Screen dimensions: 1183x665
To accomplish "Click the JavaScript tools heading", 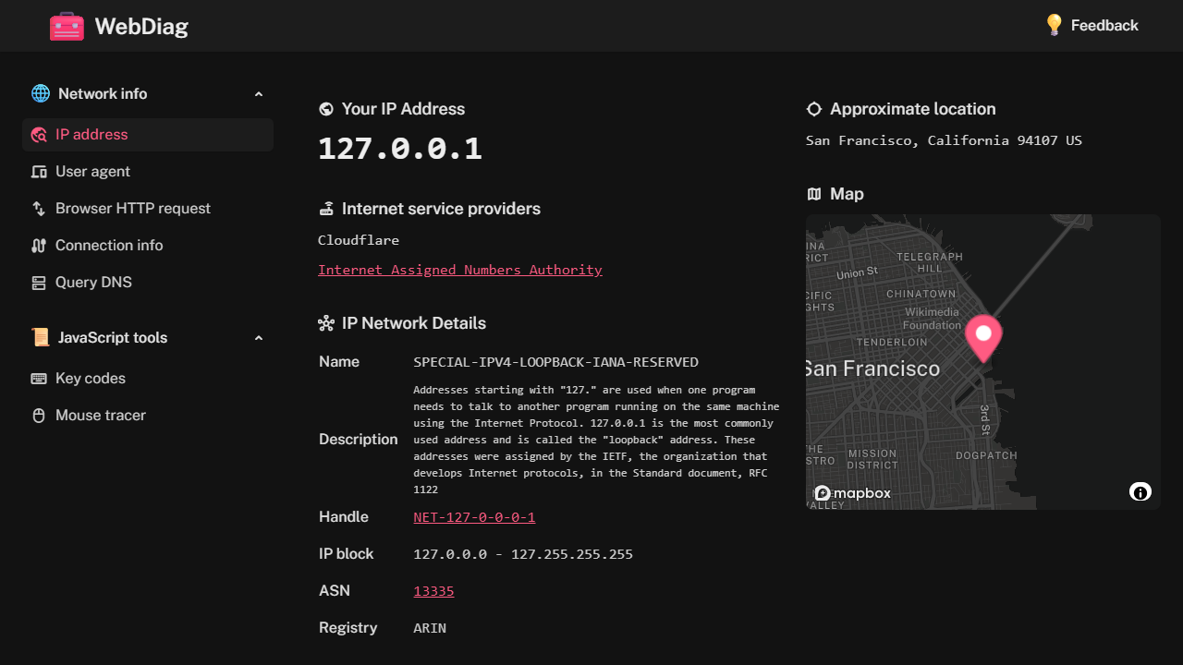I will click(x=113, y=338).
